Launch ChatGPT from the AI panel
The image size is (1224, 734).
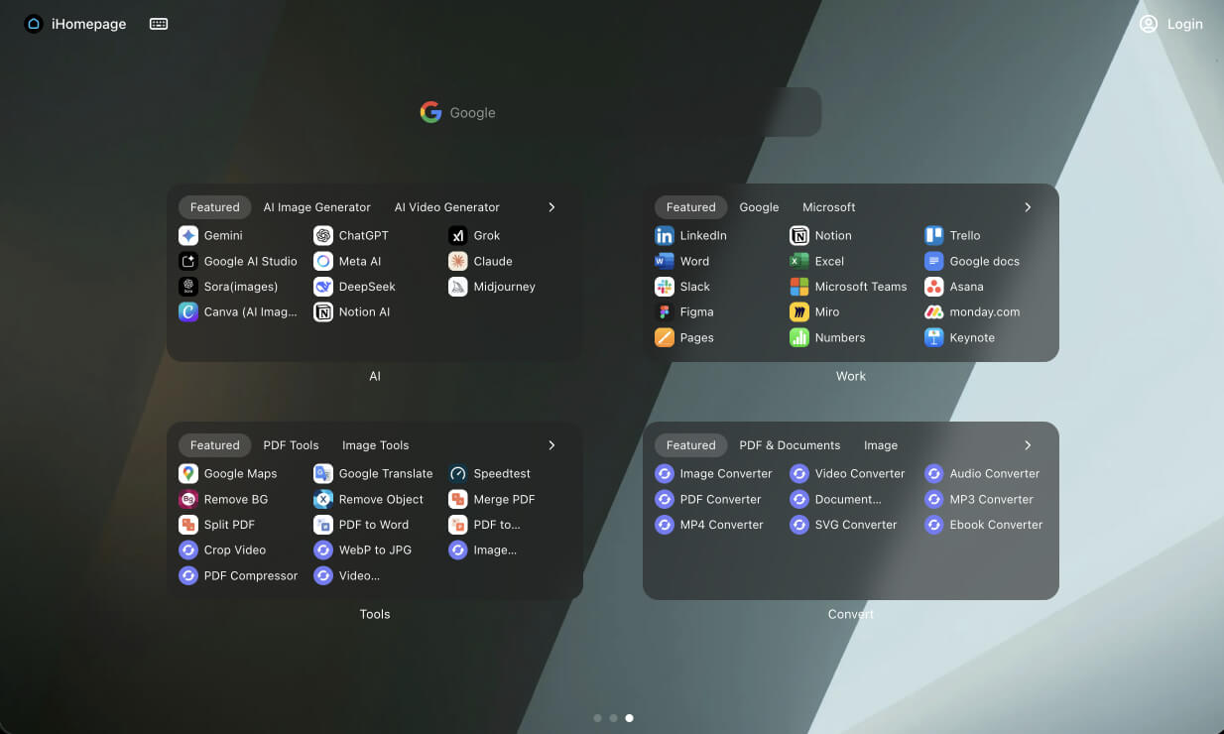pos(323,236)
